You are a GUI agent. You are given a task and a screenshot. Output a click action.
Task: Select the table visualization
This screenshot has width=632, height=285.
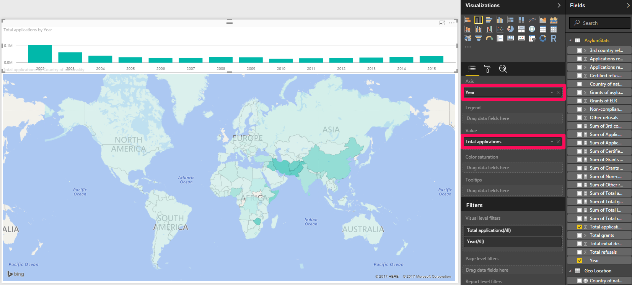pyautogui.click(x=543, y=29)
